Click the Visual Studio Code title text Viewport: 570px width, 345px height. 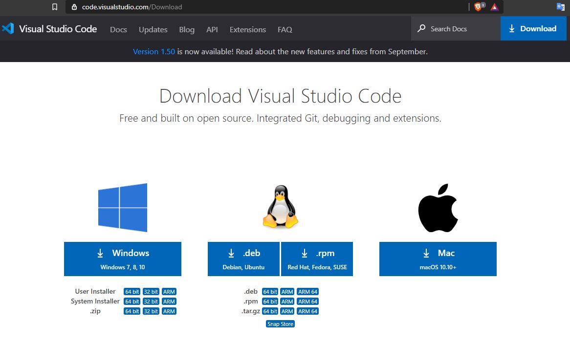[58, 29]
